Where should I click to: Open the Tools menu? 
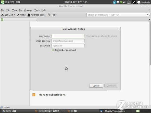[37, 10]
